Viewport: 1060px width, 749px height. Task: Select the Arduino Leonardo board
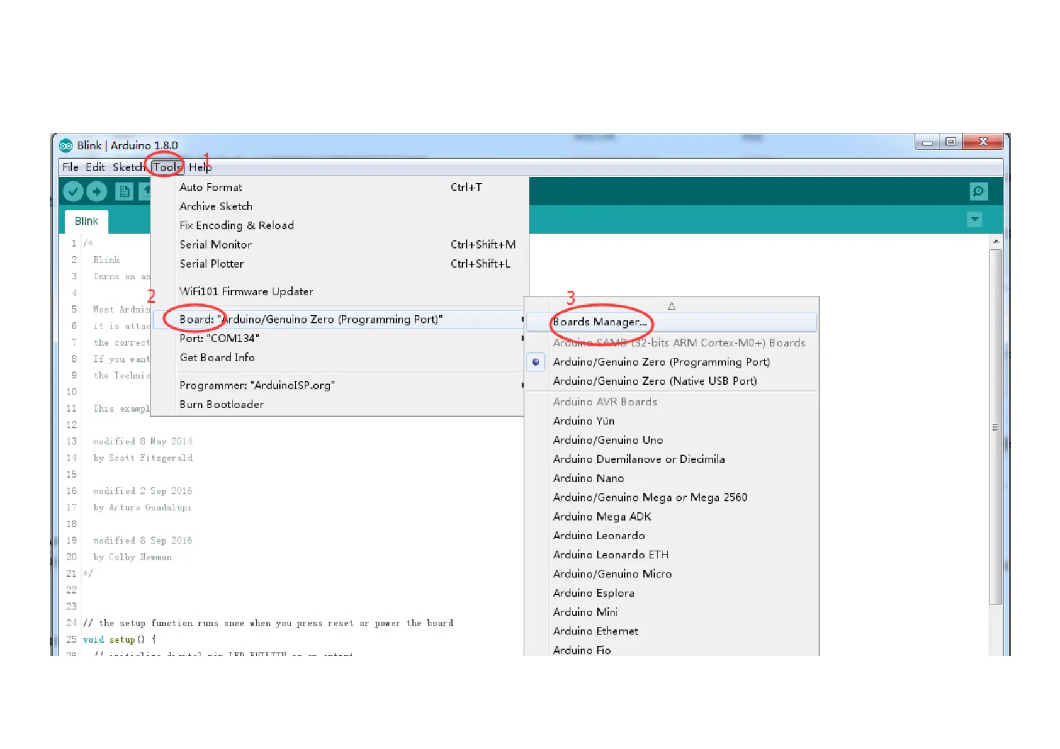click(x=672, y=536)
